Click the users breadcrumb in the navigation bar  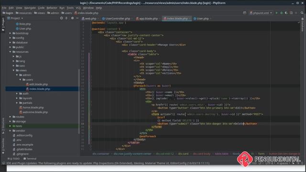[66, 13]
